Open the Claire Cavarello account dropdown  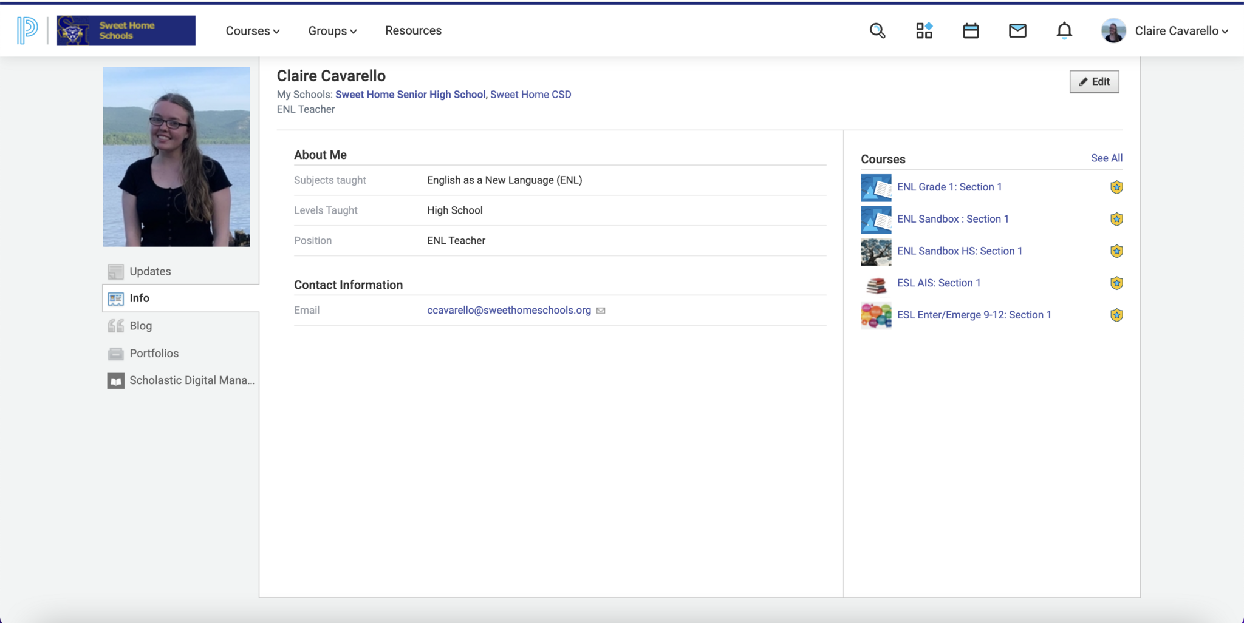click(1181, 31)
